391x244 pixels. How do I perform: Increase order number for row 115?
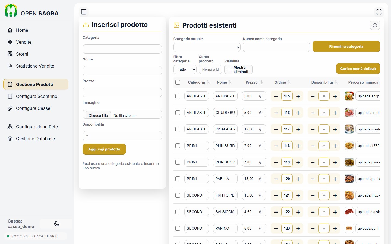298,96
